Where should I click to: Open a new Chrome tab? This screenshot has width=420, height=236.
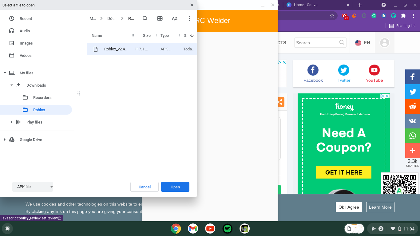pyautogui.click(x=360, y=5)
